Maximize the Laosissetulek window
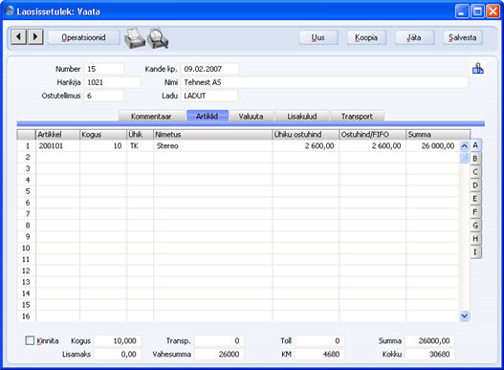Image resolution: width=504 pixels, height=370 pixels. click(x=477, y=11)
